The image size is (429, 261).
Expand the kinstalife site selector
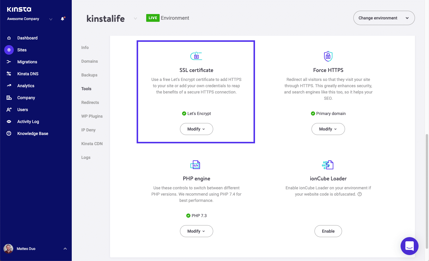click(x=135, y=18)
